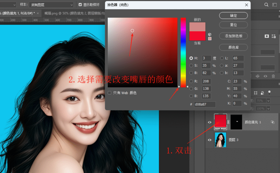Select the a: radio button
Image resolution: width=280 pixels, height=173 pixels.
point(222,66)
